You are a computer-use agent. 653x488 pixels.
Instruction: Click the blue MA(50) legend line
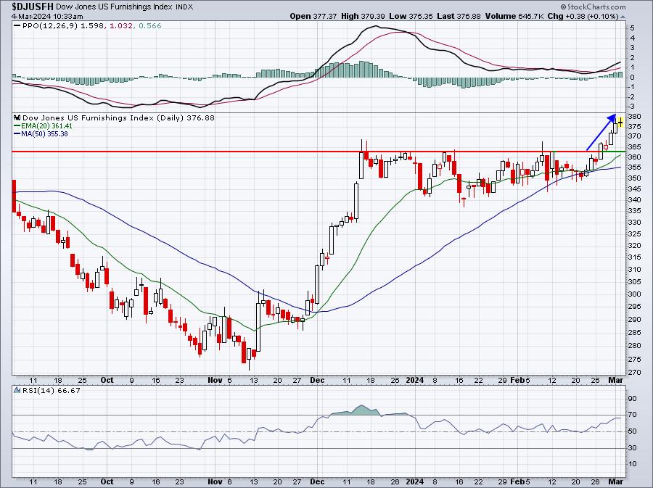pyautogui.click(x=17, y=134)
